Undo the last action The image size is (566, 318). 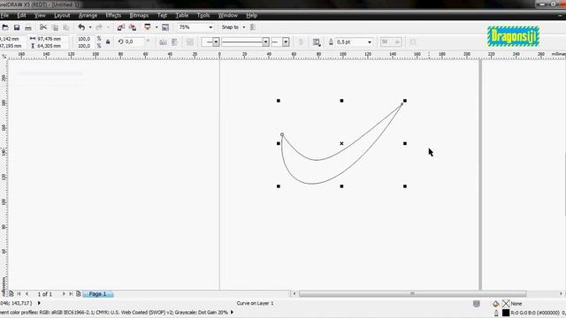[x=81, y=27]
